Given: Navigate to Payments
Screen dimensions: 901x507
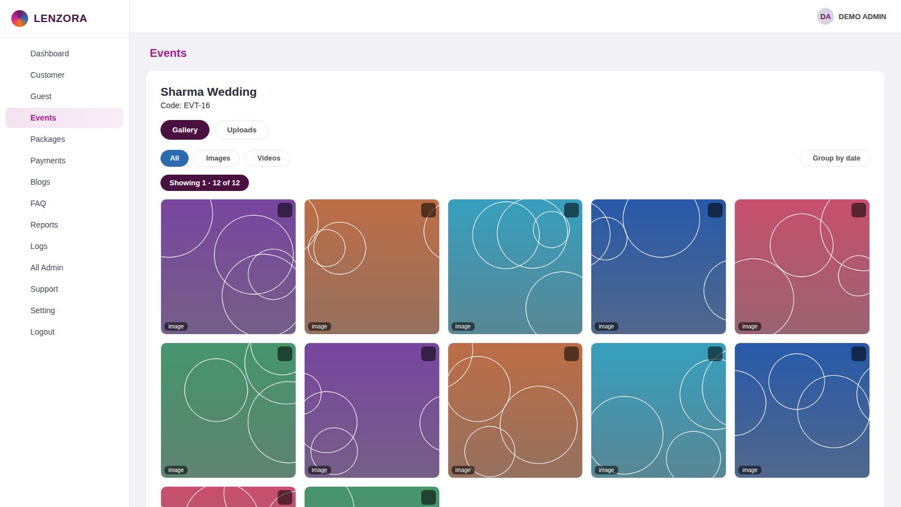Looking at the screenshot, I should point(64,161).
